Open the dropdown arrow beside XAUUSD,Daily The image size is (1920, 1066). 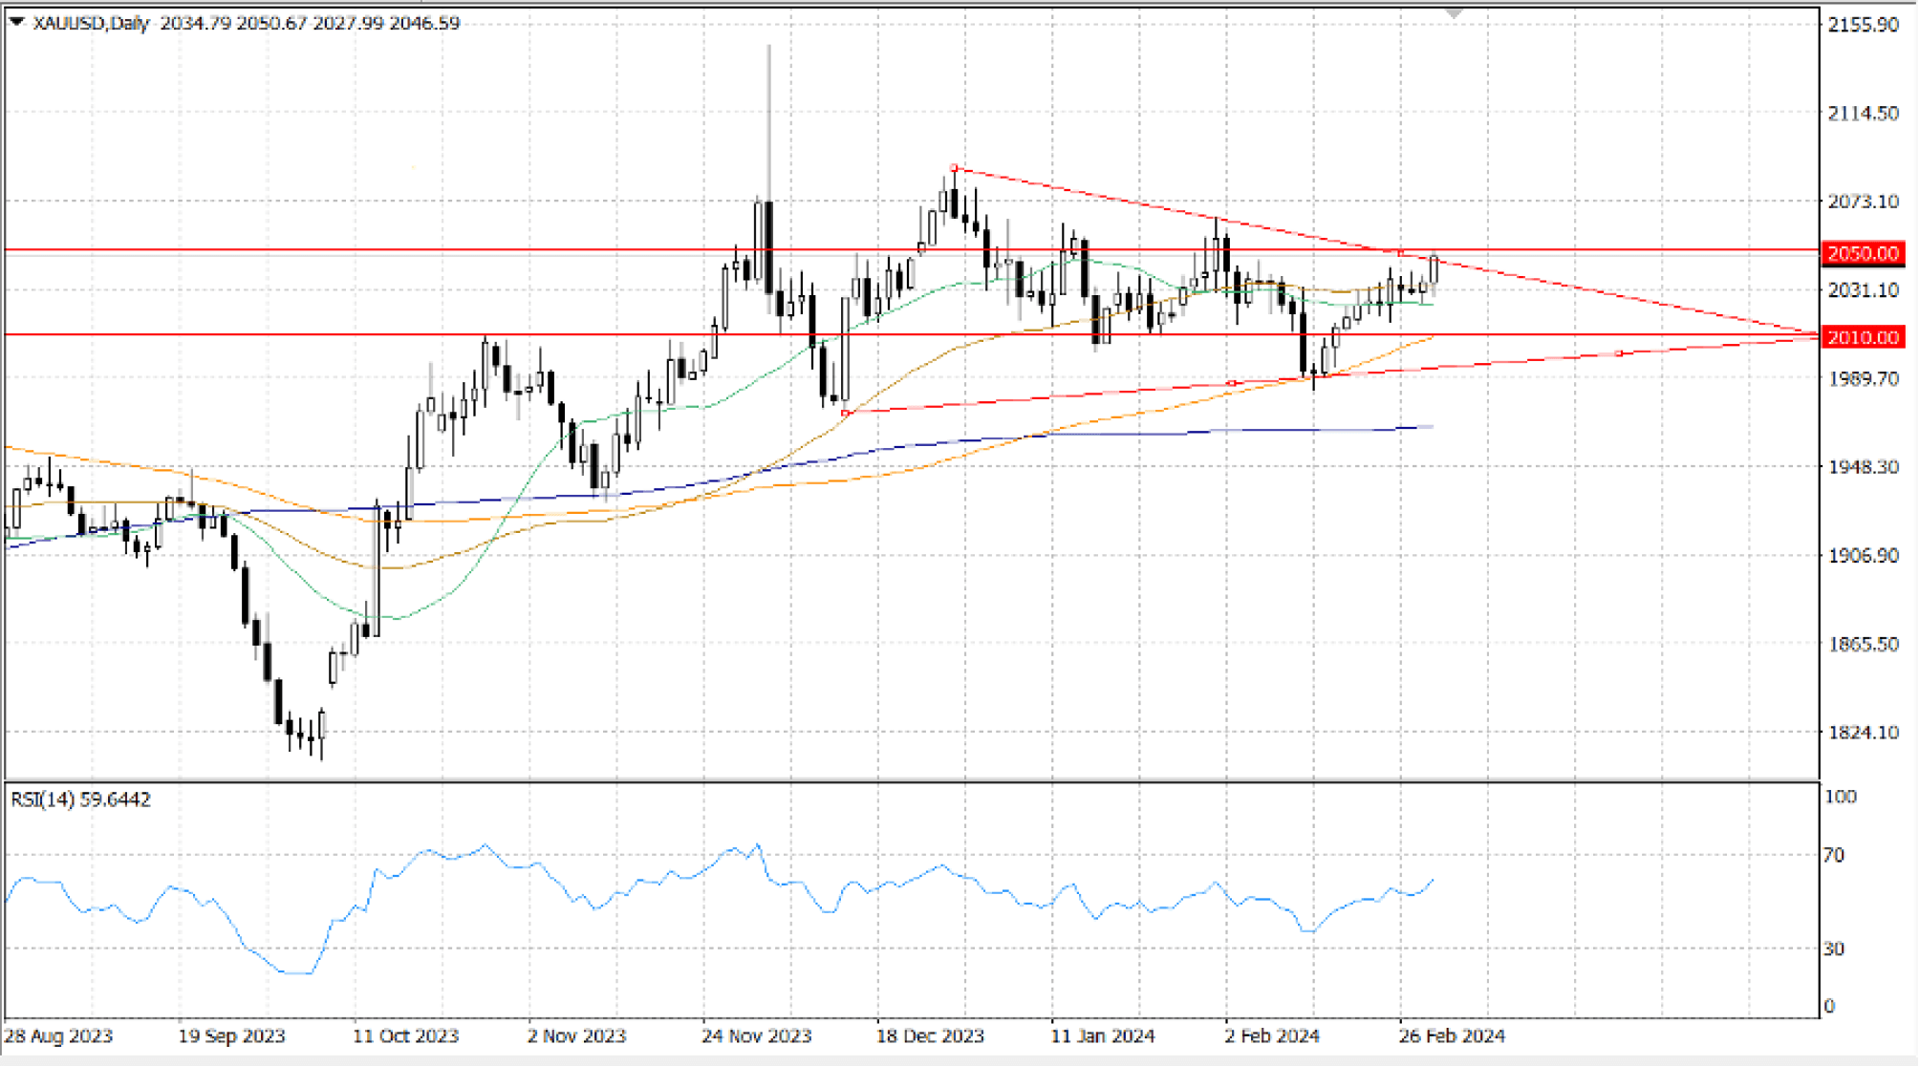16,21
